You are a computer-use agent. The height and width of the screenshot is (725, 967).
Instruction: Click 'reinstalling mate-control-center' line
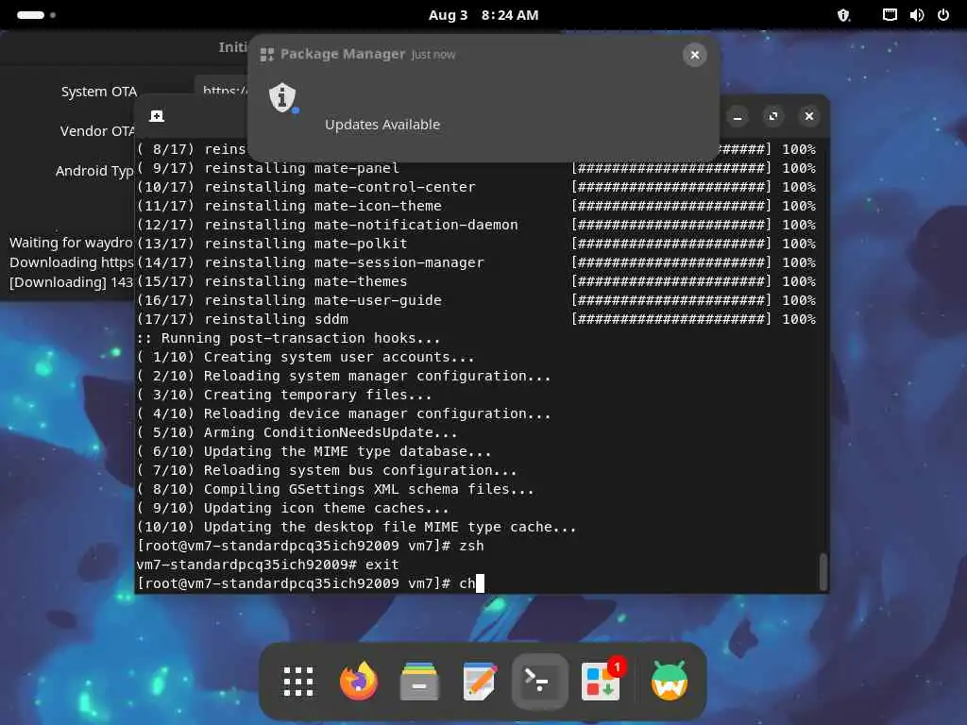(x=340, y=187)
